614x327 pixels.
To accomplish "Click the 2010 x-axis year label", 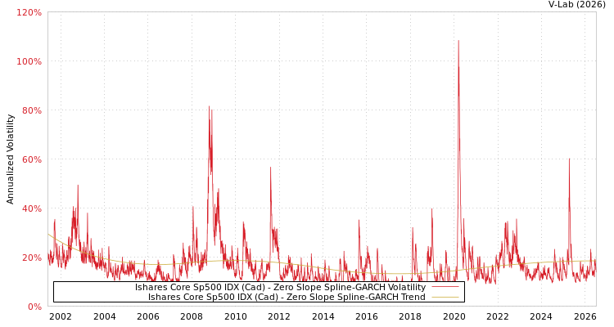I will (235, 316).
